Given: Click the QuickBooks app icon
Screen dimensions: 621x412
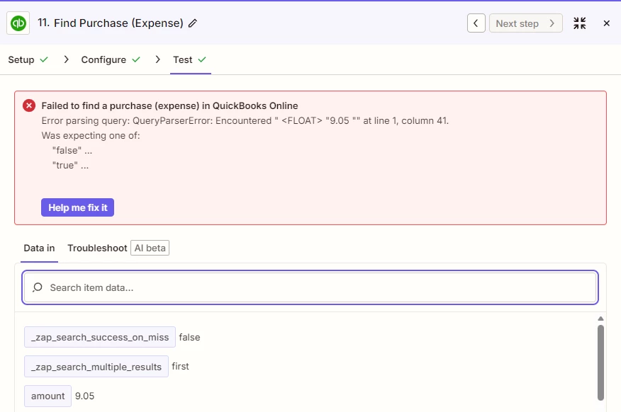Looking at the screenshot, I should pyautogui.click(x=18, y=23).
